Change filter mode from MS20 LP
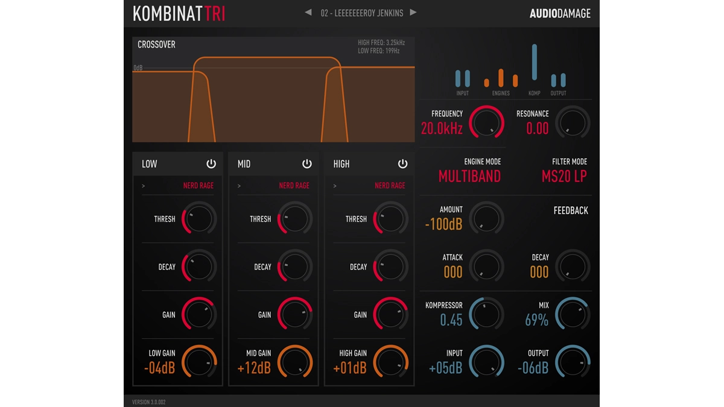This screenshot has height=407, width=724. [564, 176]
